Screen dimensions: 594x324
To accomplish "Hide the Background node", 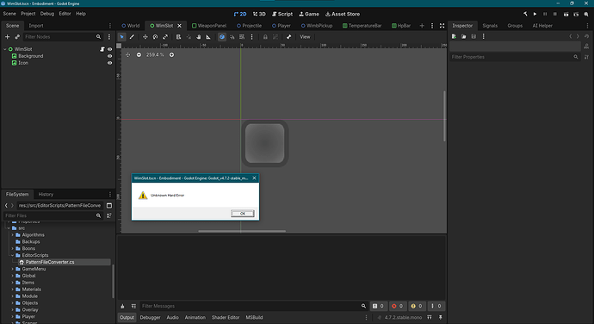I will pyautogui.click(x=110, y=56).
